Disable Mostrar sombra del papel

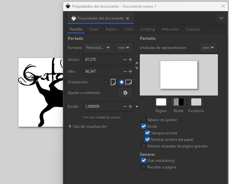click(x=147, y=139)
